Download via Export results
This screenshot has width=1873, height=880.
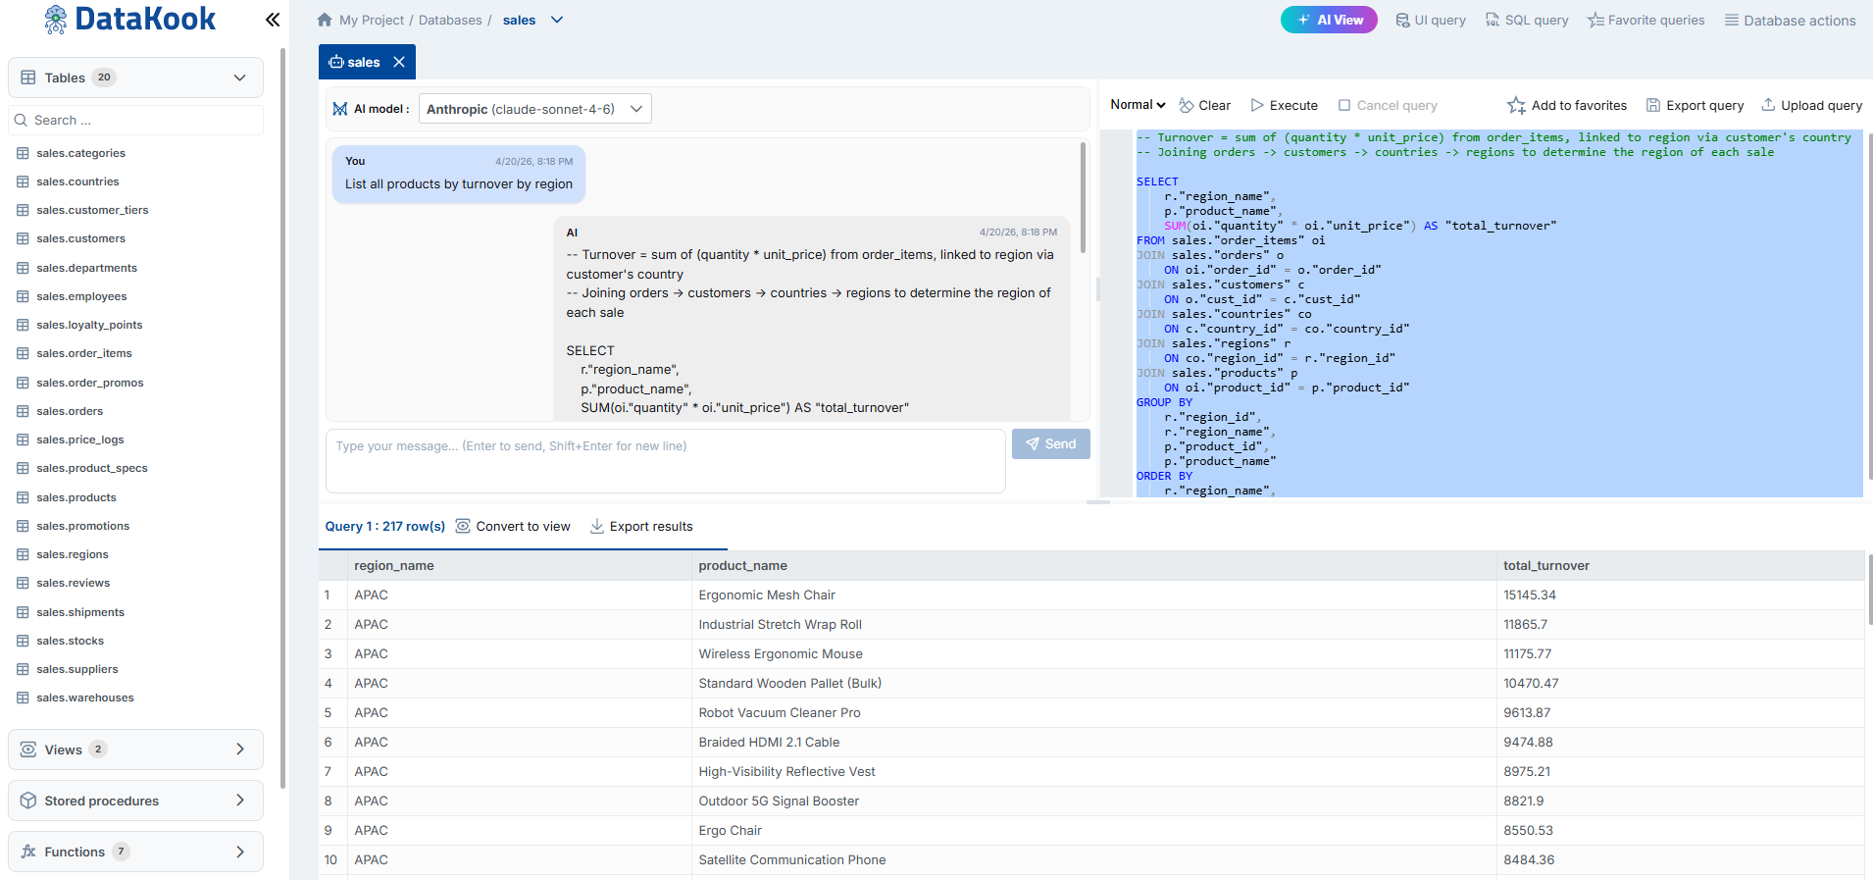(641, 526)
